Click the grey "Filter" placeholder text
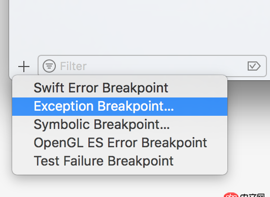This screenshot has height=197, width=270. click(73, 66)
